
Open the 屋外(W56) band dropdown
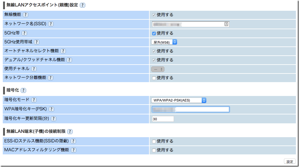click(164, 42)
